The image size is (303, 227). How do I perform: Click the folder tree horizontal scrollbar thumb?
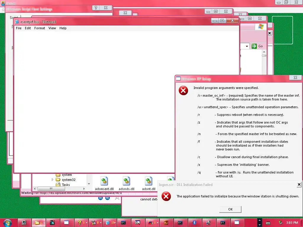[51, 189]
